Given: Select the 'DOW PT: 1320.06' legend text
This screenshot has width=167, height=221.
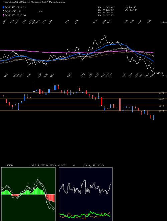Looking at the screenshot, I should click(x=15, y=15).
